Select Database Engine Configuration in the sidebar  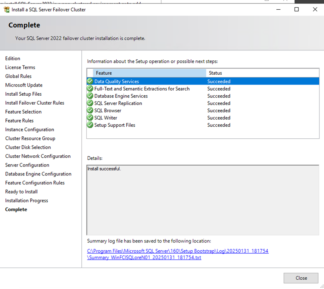(38, 174)
